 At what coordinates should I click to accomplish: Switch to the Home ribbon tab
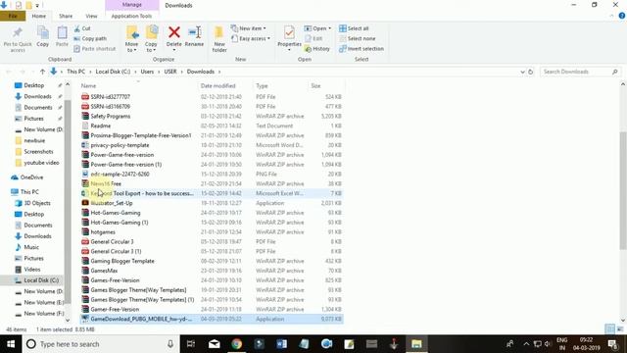[39, 16]
